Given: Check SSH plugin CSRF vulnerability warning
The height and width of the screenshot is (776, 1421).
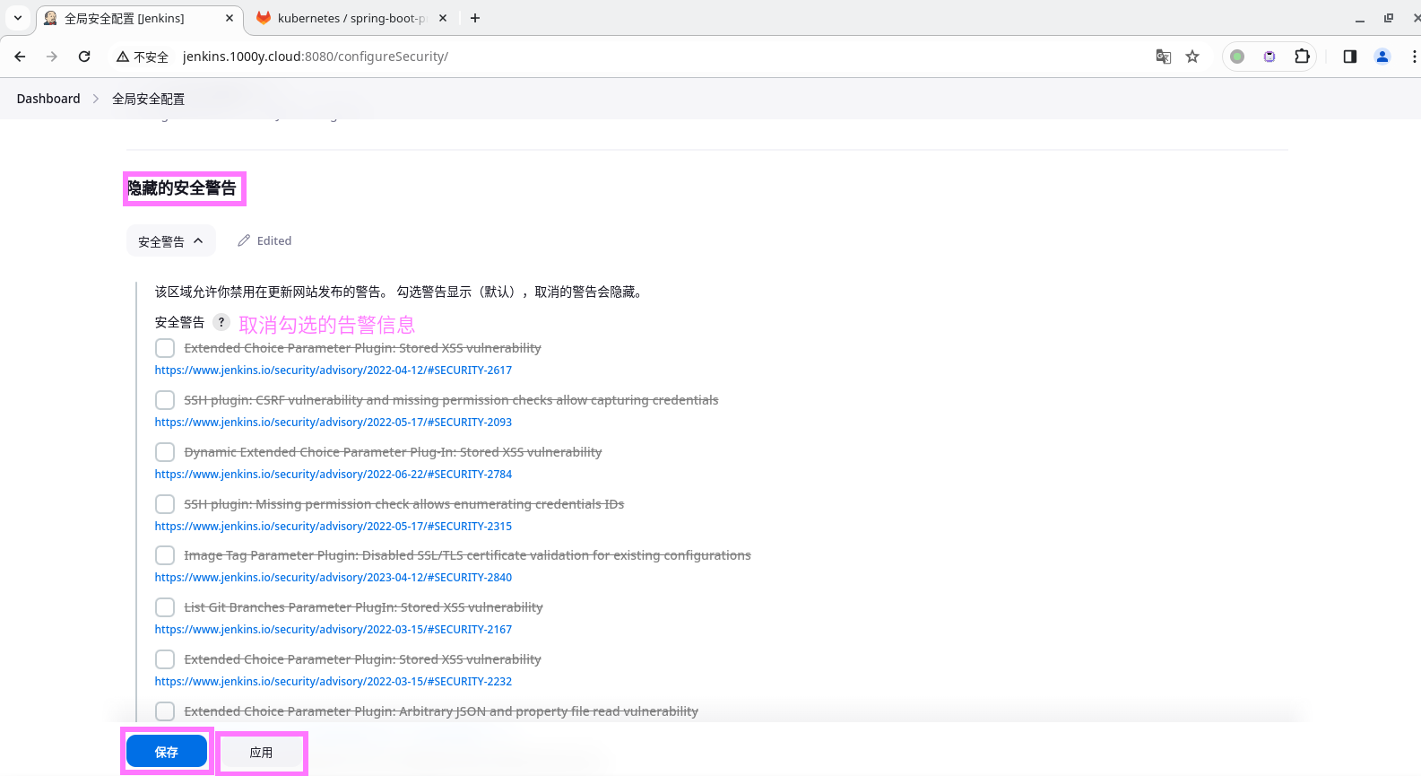Looking at the screenshot, I should pyautogui.click(x=165, y=400).
